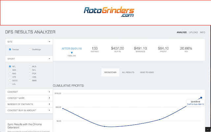Expand the NUMBER OF ENTRANTS filter
This screenshot has width=211, height=132.
click(x=29, y=104)
